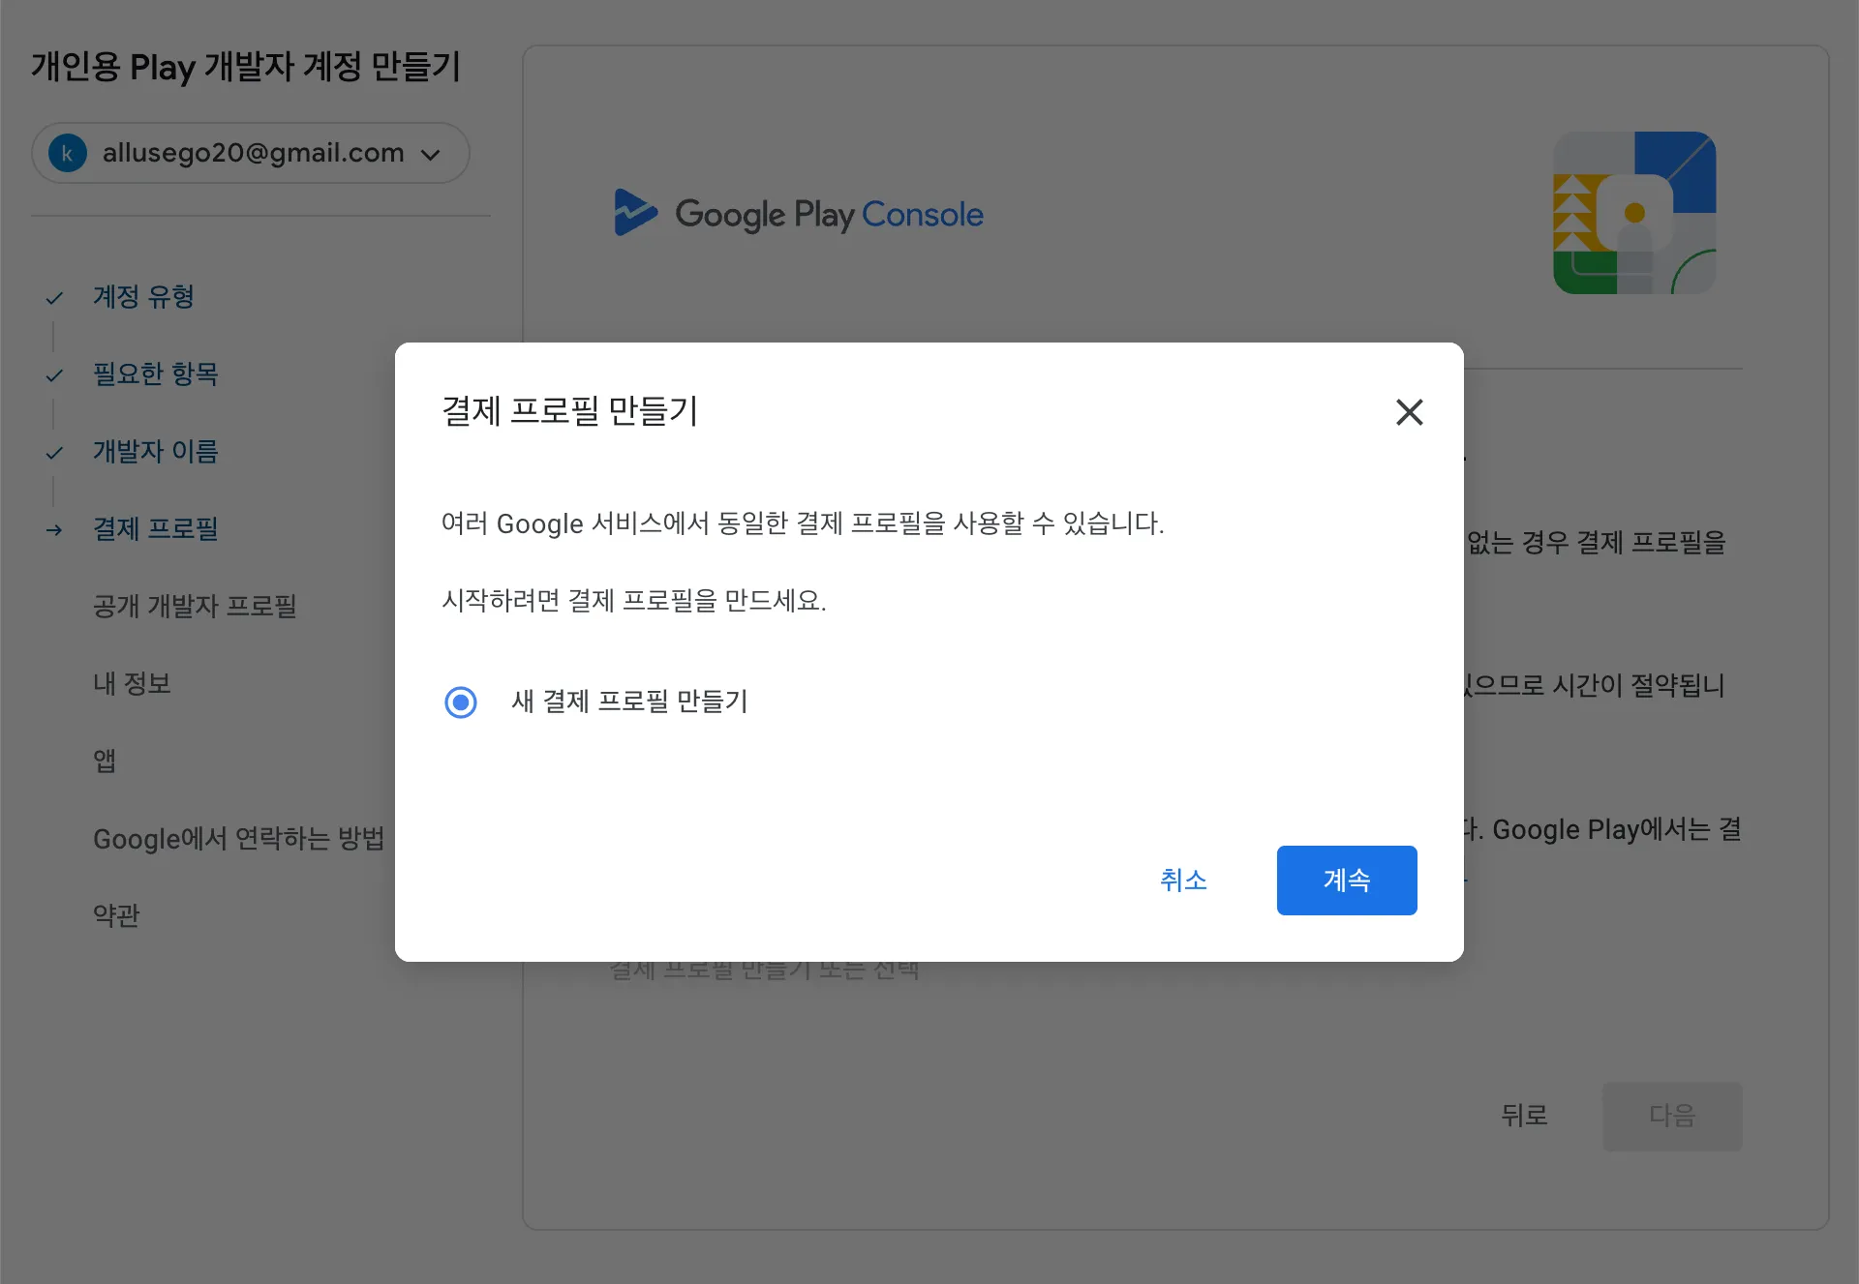Click checkmark icon beside 개발자 이름

(54, 453)
